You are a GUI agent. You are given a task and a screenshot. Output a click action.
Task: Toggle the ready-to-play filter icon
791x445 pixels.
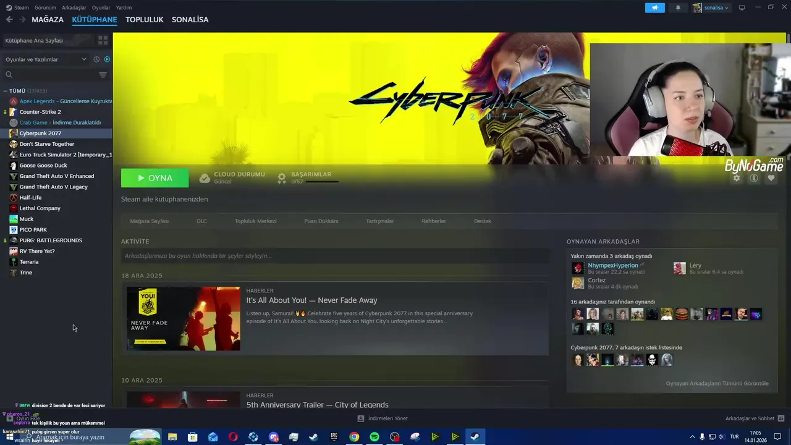[x=107, y=59]
